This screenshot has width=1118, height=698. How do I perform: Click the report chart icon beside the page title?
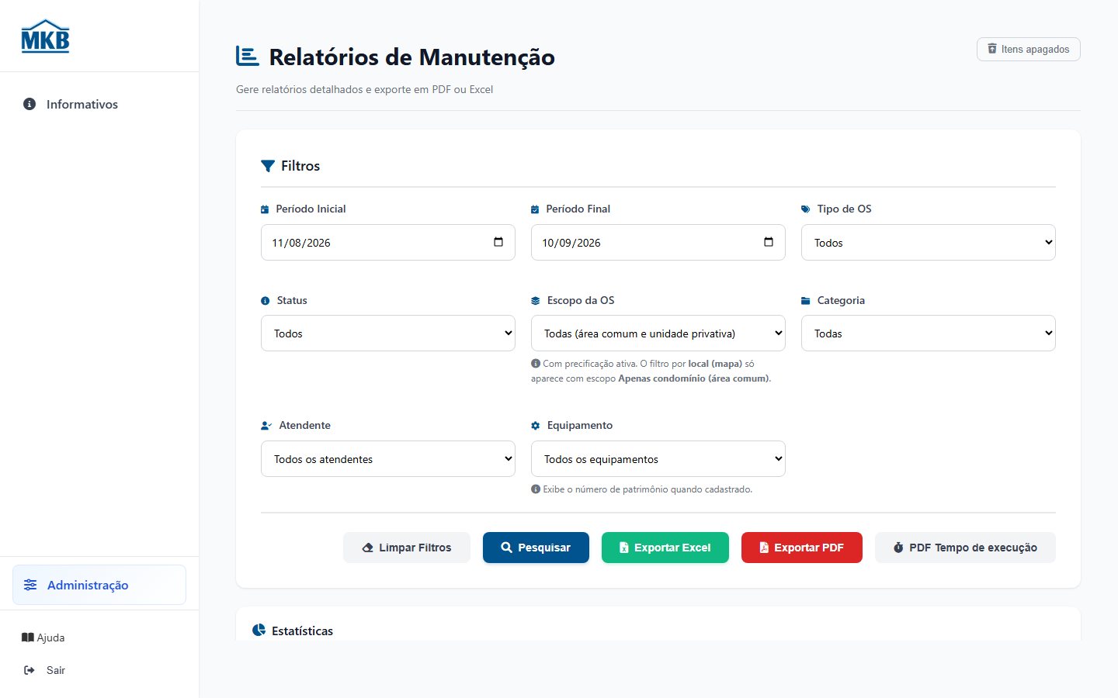click(247, 56)
